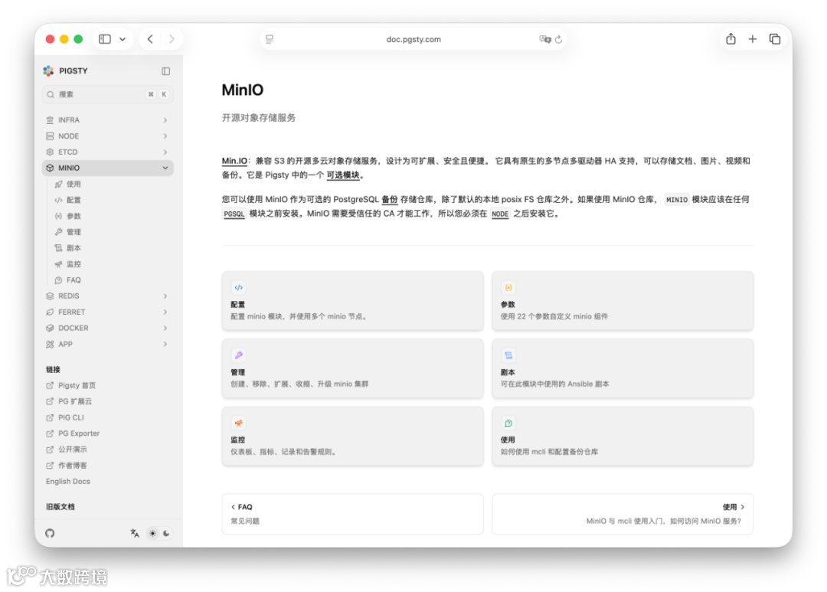The height and width of the screenshot is (592, 827).
Task: Open 参数 under MINIO in sidebar
Action: [x=74, y=216]
